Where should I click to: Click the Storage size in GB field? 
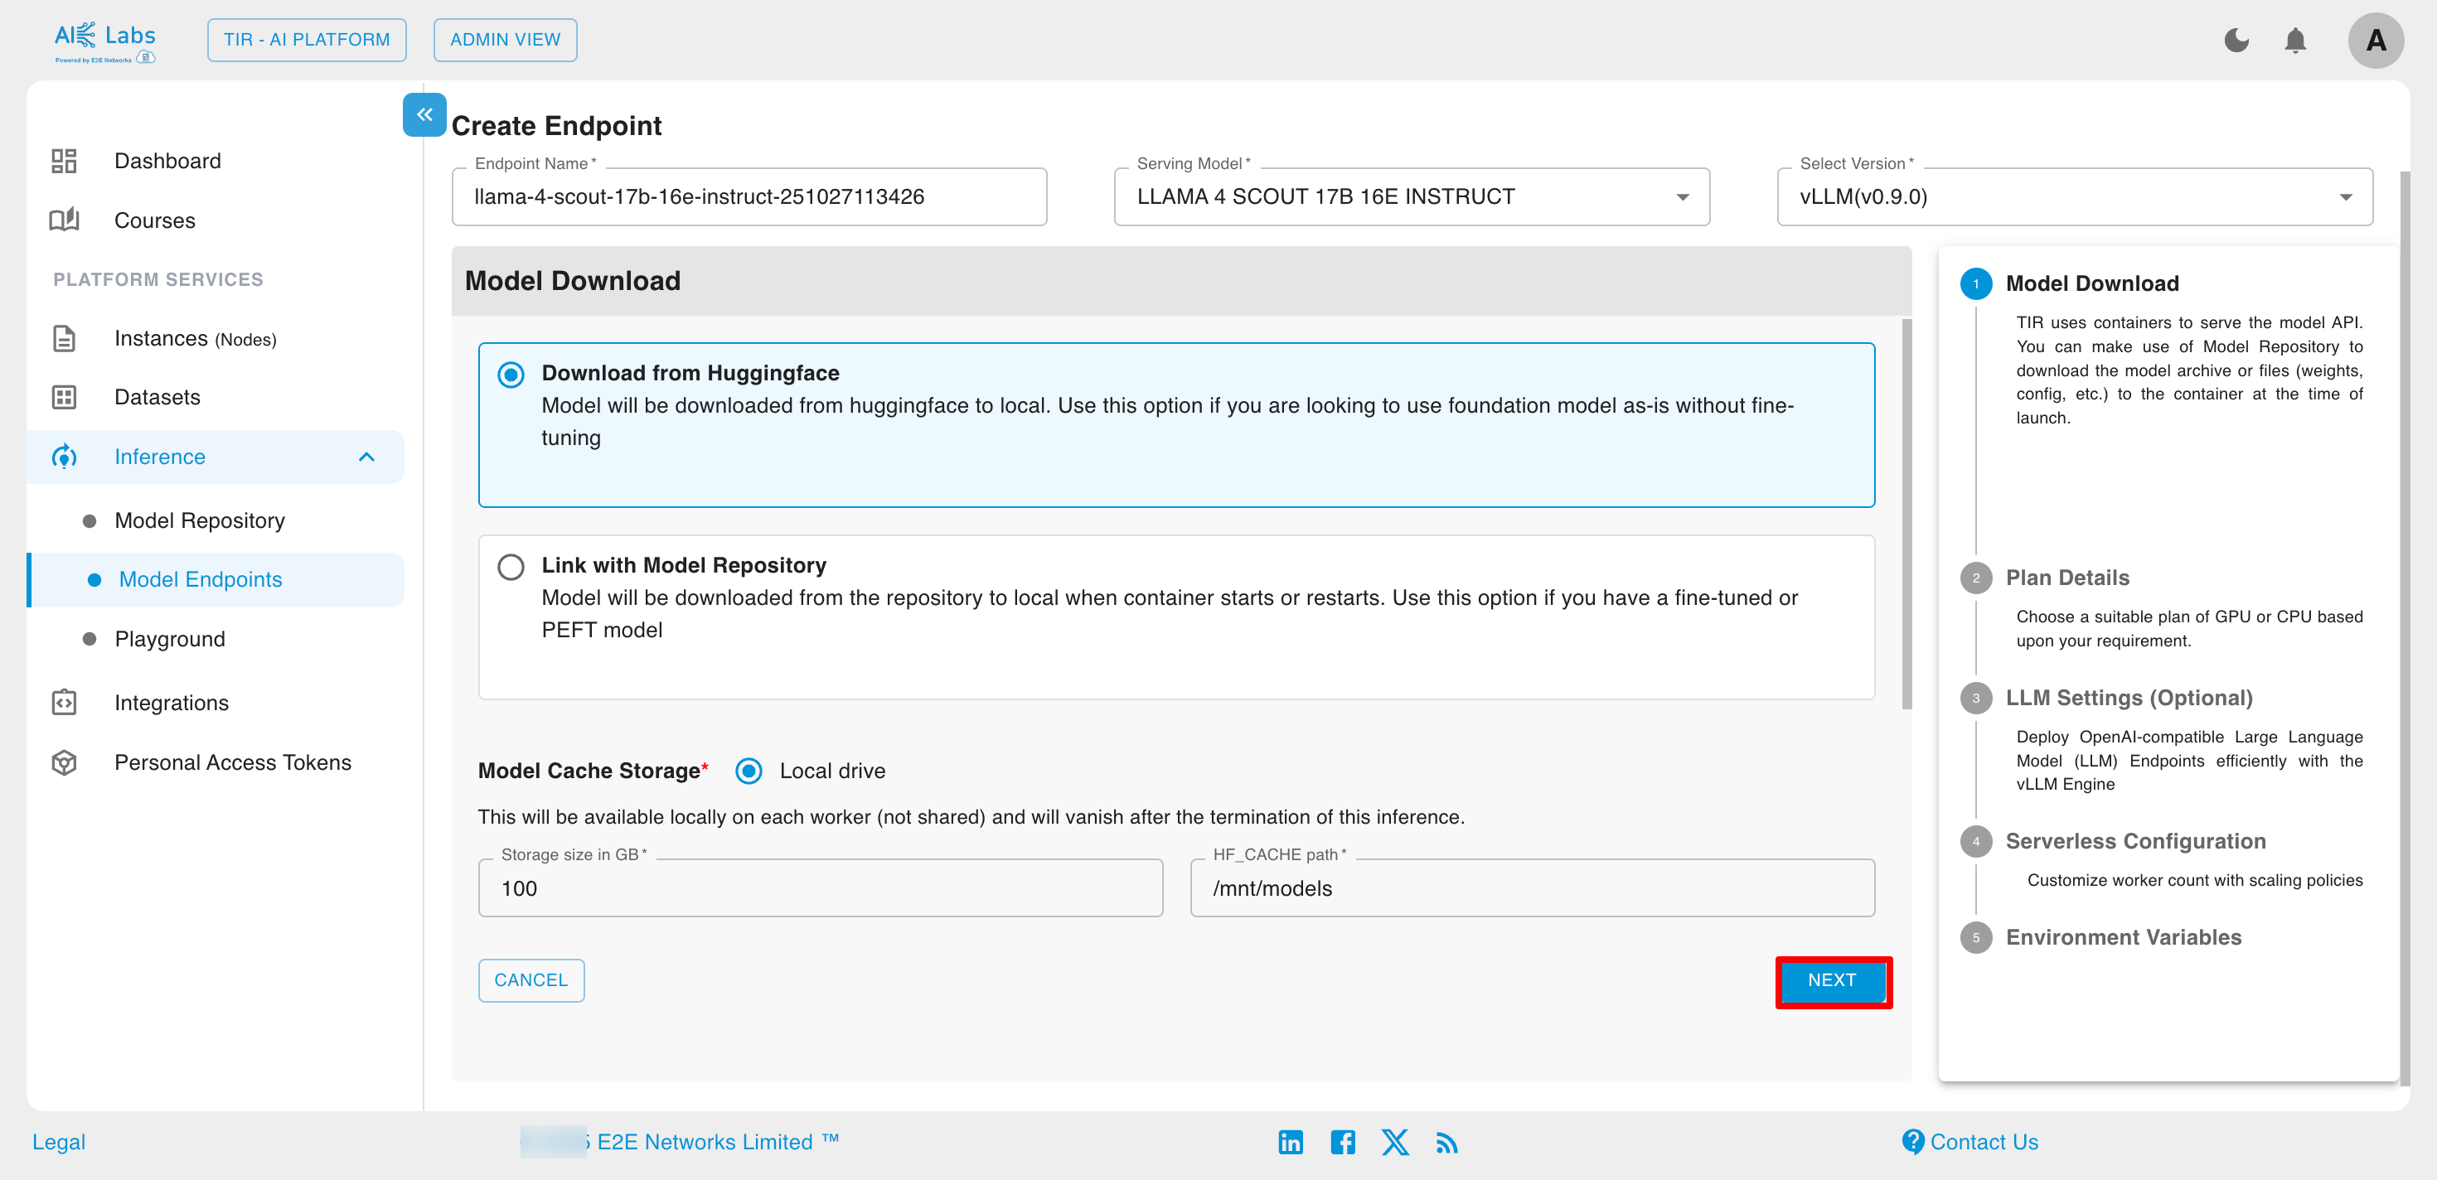821,887
